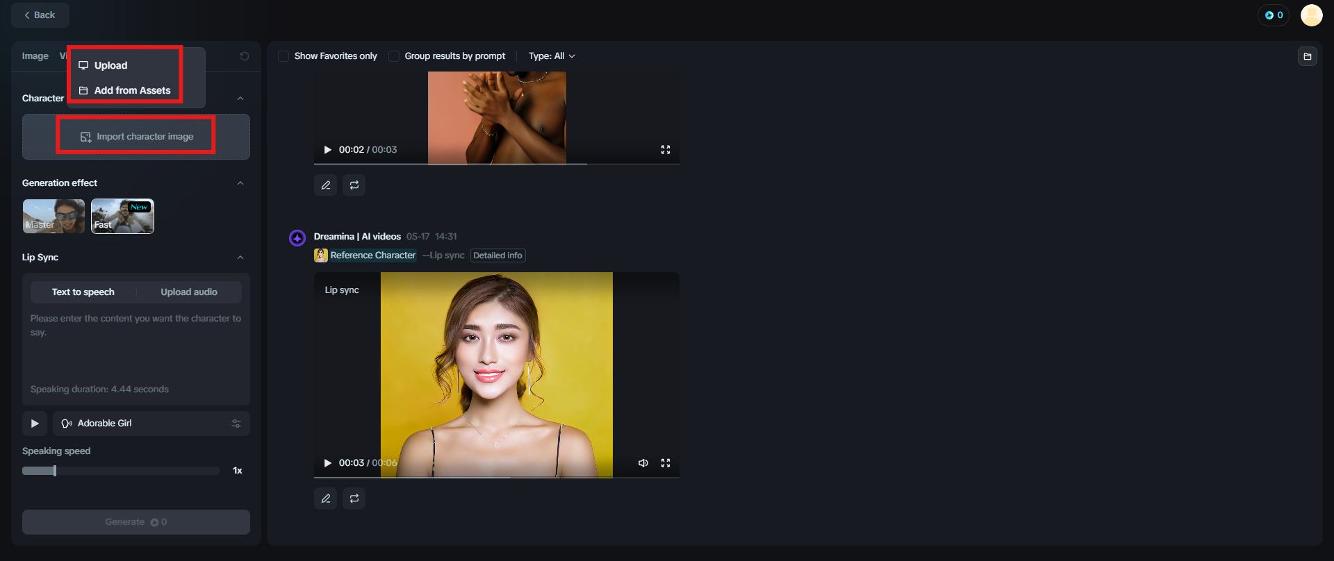Switch to Text to speech tab
Viewport: 1334px width, 561px height.
click(83, 292)
